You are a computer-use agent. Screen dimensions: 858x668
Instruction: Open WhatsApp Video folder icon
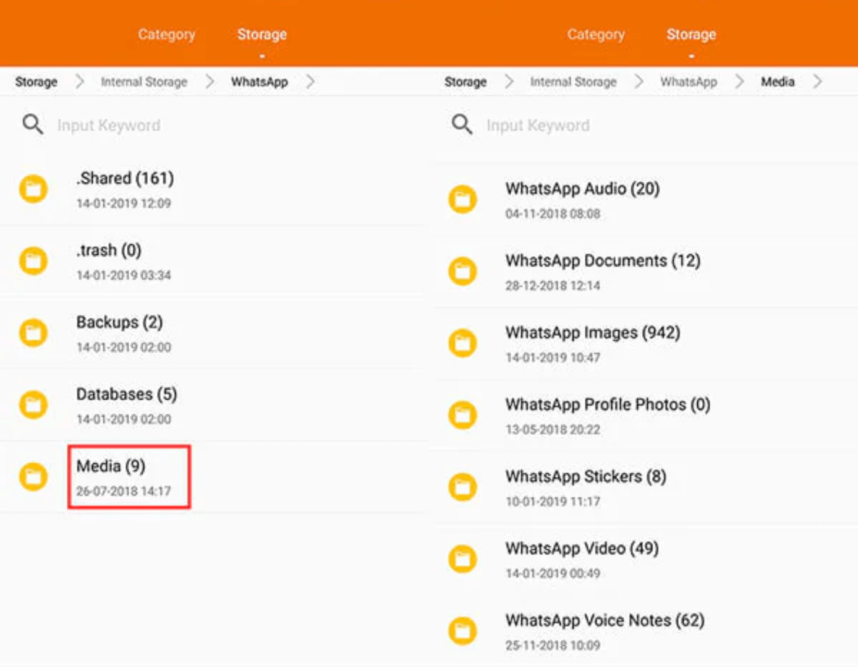click(462, 559)
